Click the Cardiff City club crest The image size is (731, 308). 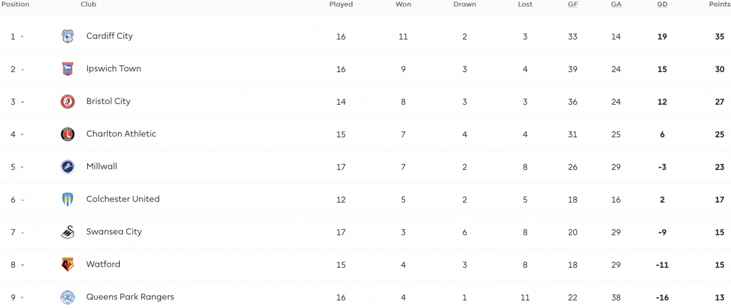coord(67,36)
